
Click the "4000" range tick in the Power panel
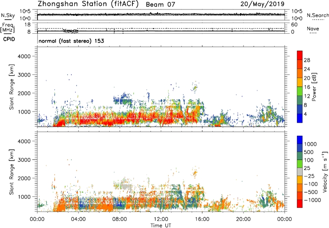tap(24, 56)
